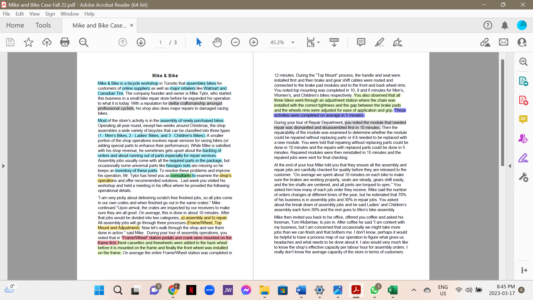Collapse the right tools pane

pyautogui.click(x=510, y=166)
